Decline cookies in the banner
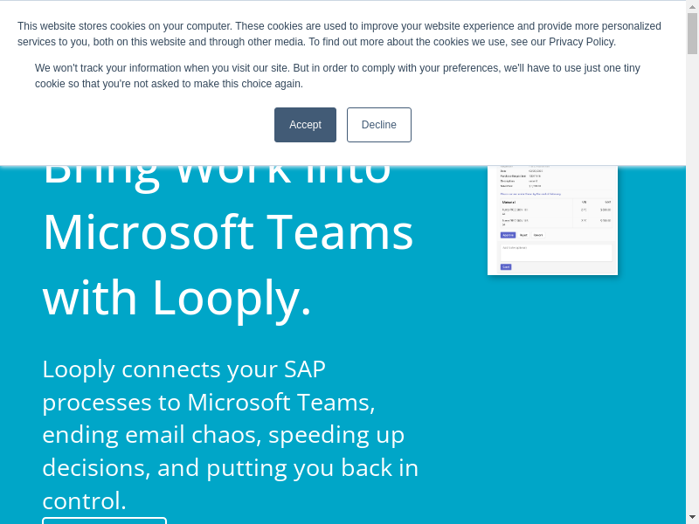Image resolution: width=699 pixels, height=524 pixels. click(x=378, y=125)
